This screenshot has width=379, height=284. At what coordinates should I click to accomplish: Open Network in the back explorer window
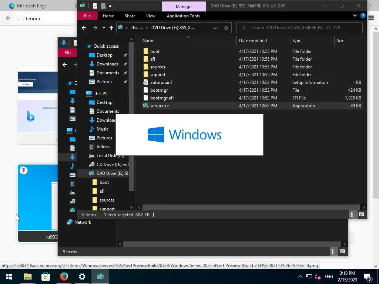click(83, 222)
